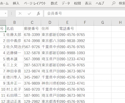125x103 pixels.
Task: Select column C header
Action: click(32, 22)
